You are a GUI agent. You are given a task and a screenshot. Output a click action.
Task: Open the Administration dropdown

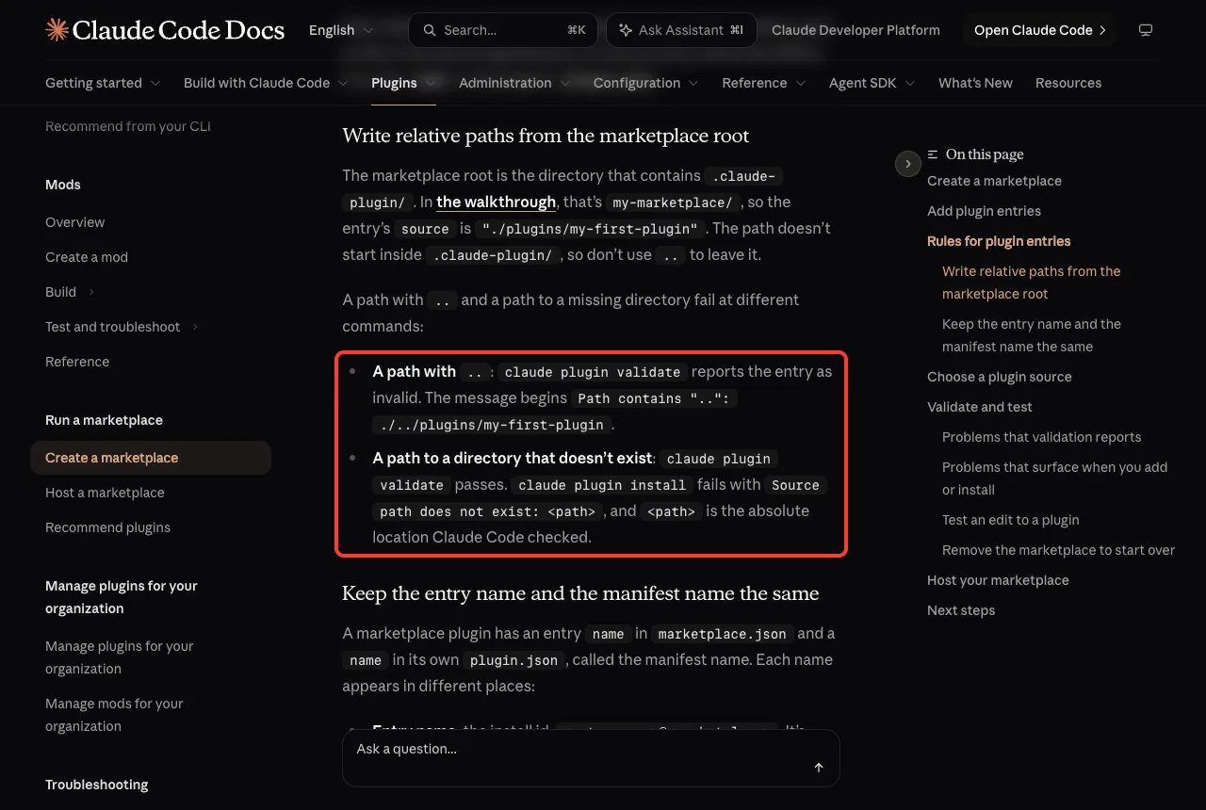point(514,83)
